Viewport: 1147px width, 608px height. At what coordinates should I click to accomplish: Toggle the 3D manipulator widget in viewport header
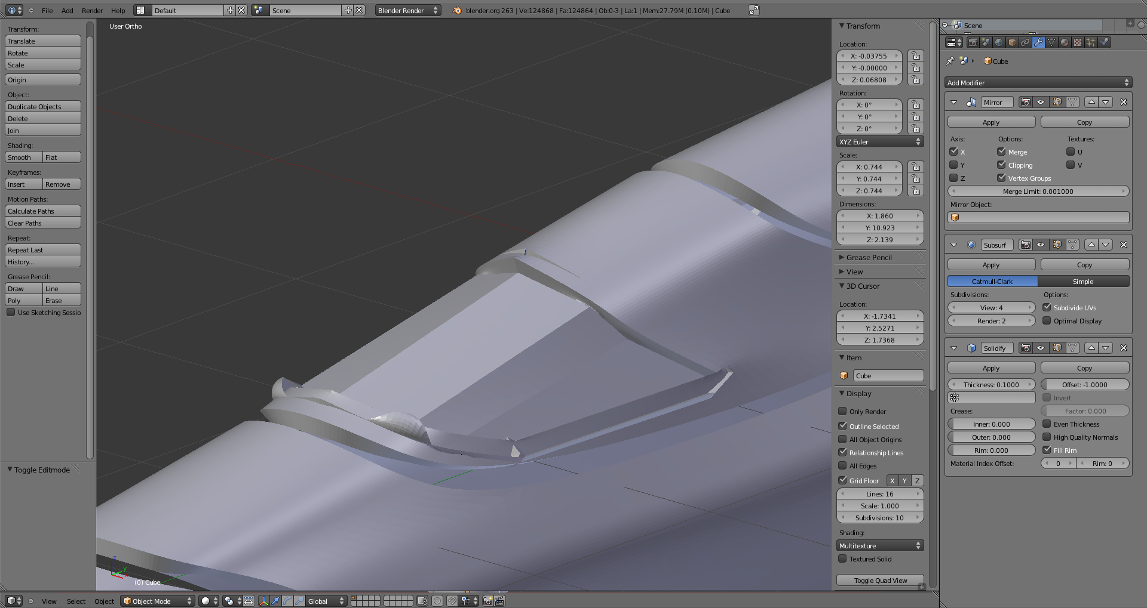pyautogui.click(x=263, y=601)
